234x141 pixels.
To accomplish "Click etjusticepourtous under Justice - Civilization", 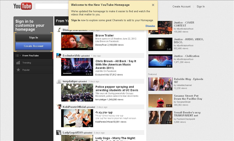I will tap(185, 59).
